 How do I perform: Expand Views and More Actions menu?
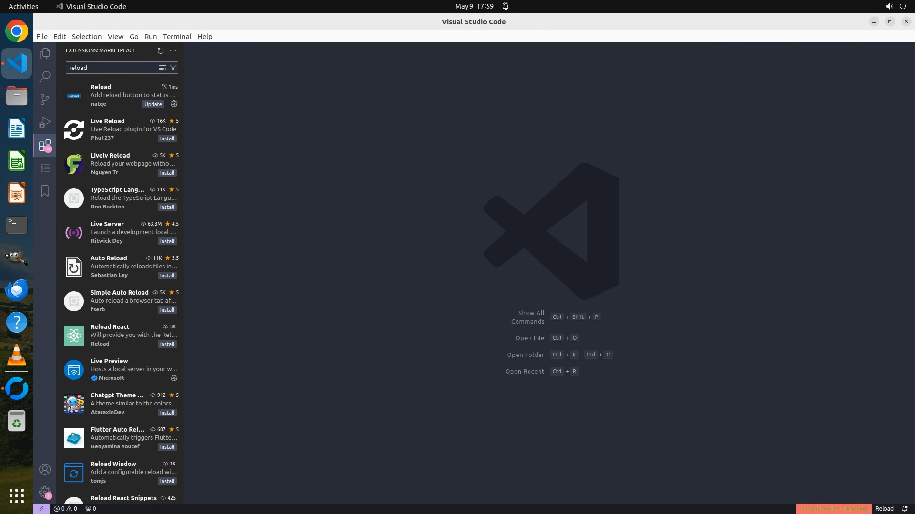click(x=173, y=50)
